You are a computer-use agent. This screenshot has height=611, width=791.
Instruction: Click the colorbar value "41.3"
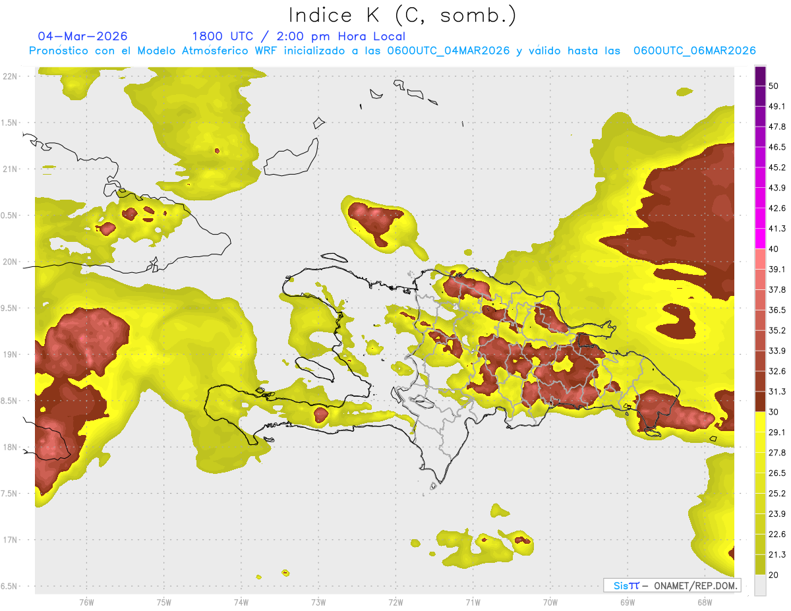777,229
